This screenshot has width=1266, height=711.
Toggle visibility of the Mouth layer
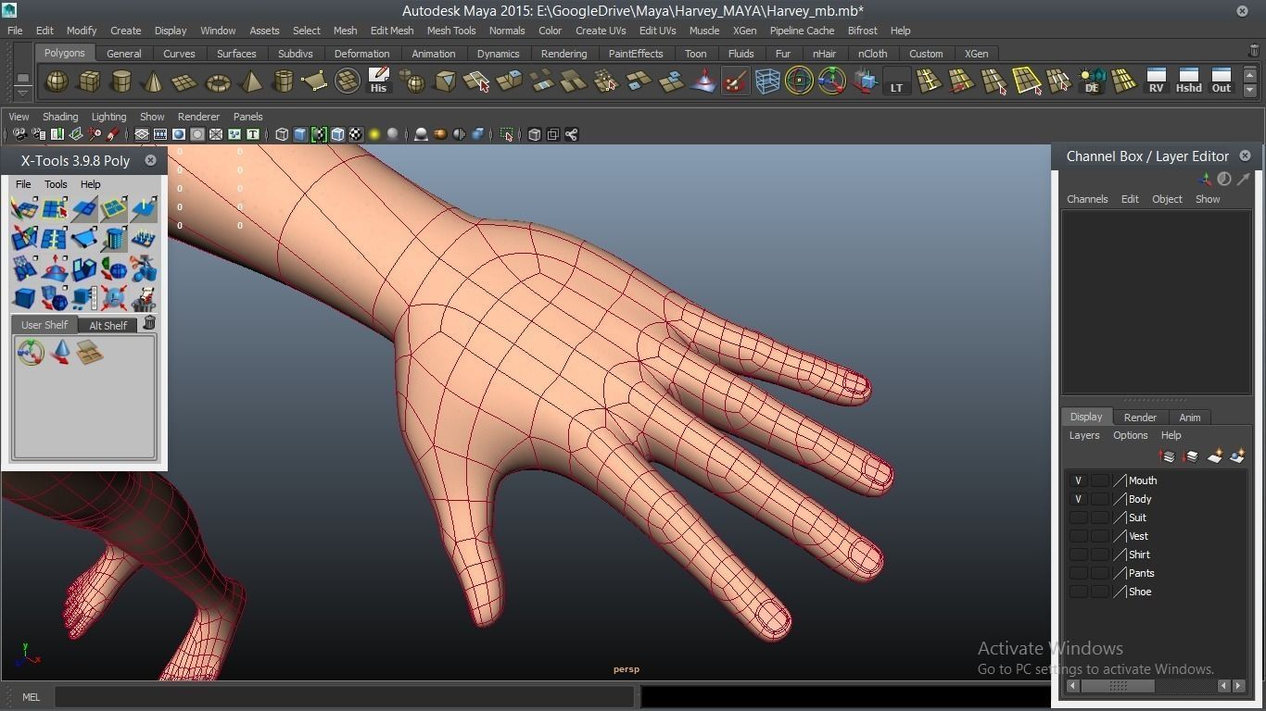pos(1078,480)
